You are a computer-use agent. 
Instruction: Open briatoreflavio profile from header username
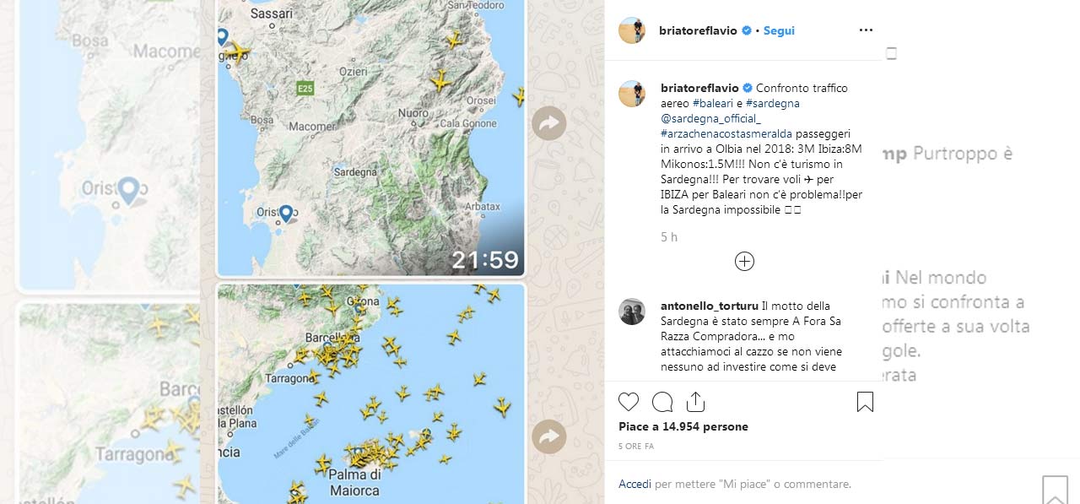pyautogui.click(x=699, y=30)
